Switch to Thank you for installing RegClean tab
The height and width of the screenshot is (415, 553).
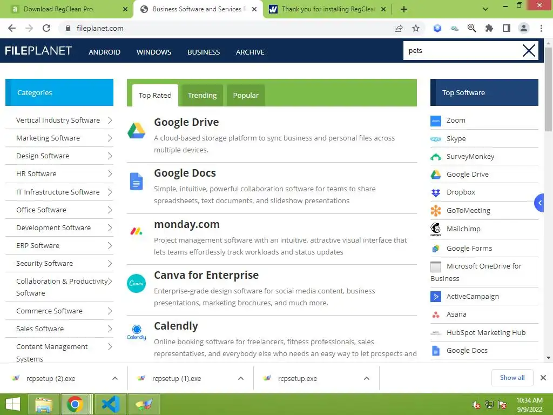(327, 9)
